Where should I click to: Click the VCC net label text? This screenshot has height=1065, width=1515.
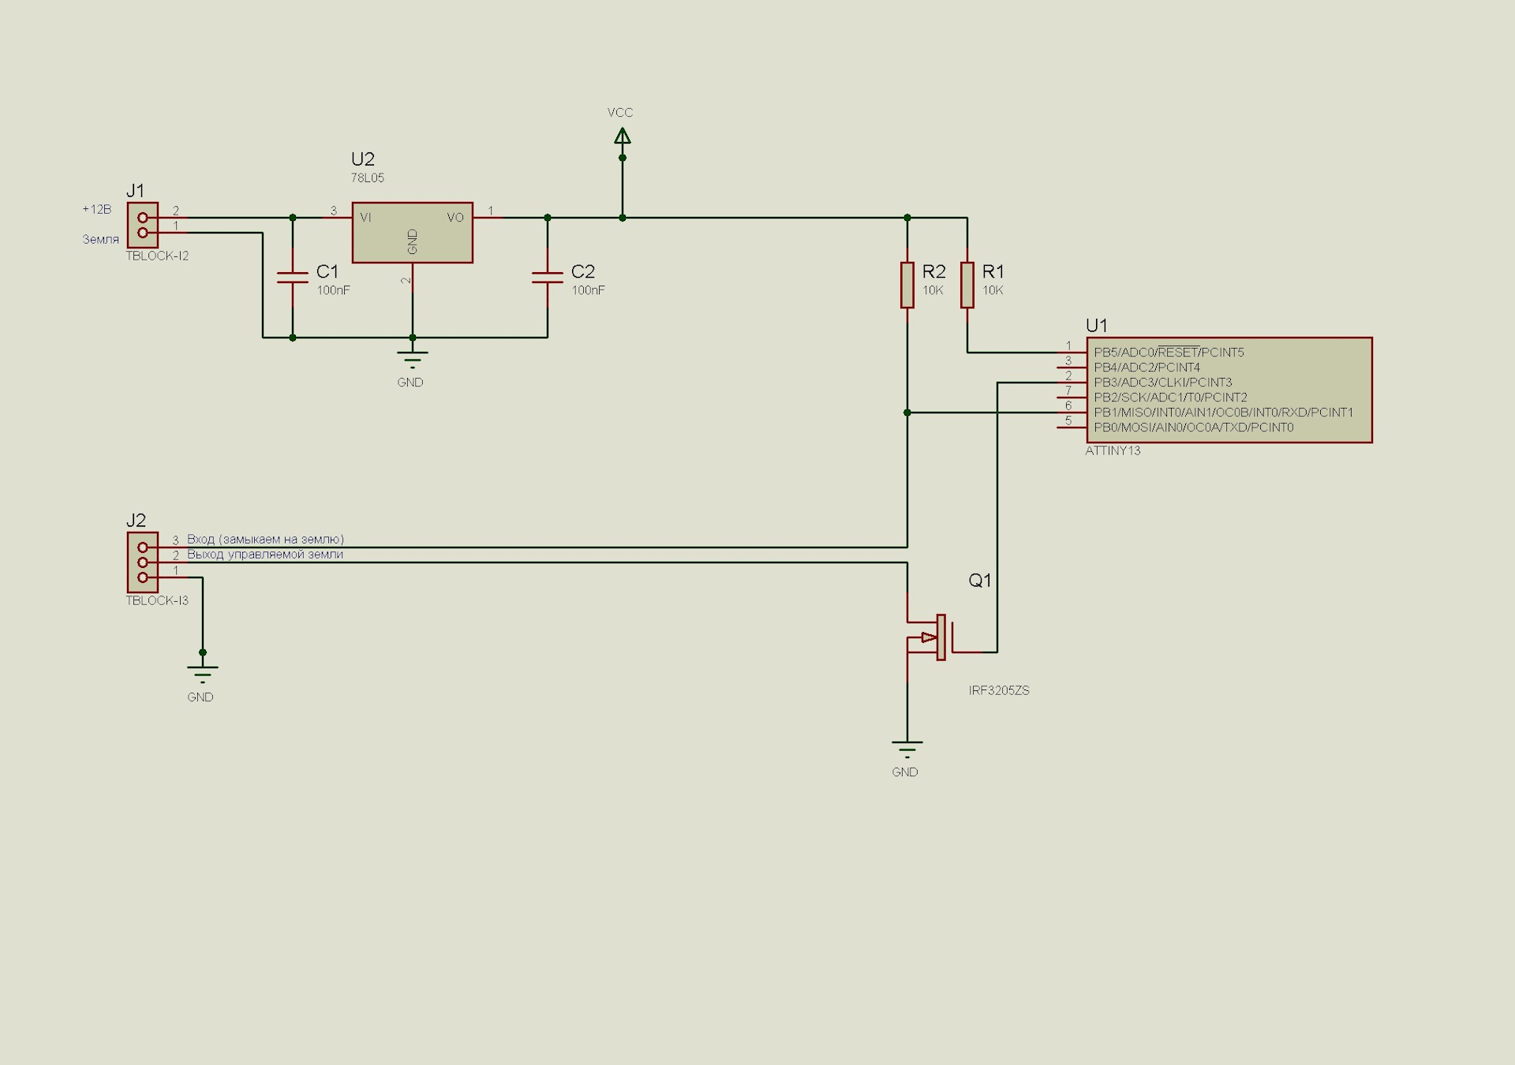pos(620,113)
